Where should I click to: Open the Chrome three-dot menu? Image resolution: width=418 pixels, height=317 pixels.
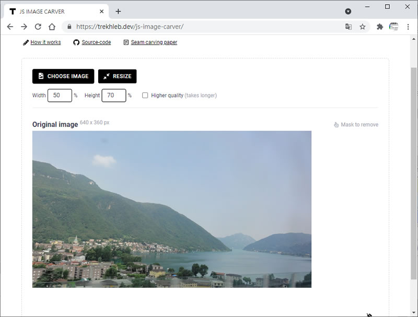[x=408, y=27]
